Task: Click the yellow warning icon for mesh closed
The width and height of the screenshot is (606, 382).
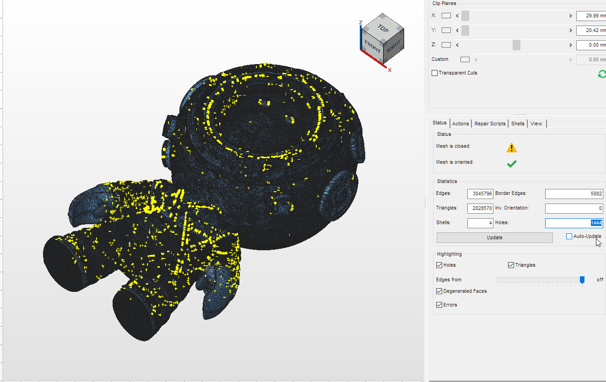Action: pyautogui.click(x=512, y=148)
